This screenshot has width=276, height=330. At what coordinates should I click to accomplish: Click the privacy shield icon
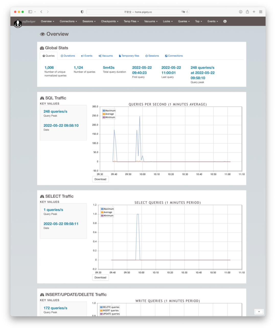pos(82,12)
